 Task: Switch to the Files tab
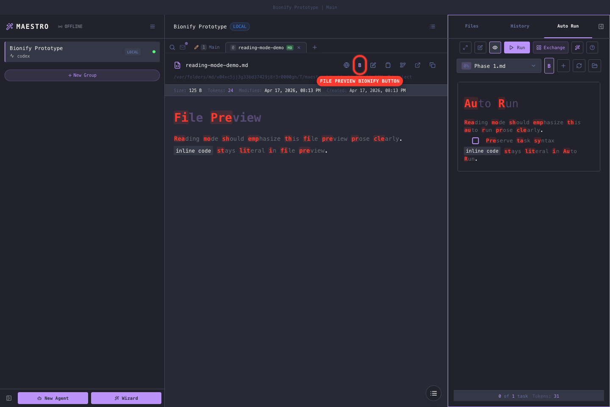click(x=471, y=26)
